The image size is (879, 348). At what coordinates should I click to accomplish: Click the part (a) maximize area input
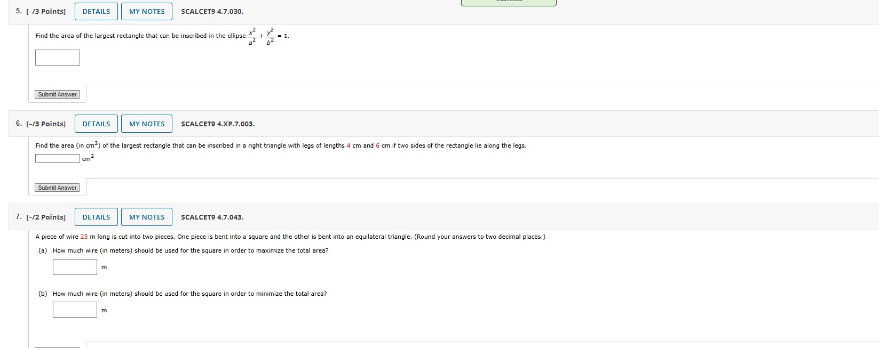point(75,267)
